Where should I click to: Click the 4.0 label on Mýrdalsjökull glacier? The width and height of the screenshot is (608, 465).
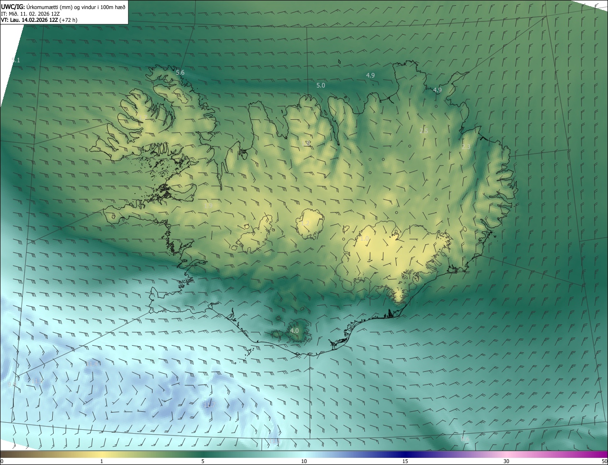tap(294, 330)
